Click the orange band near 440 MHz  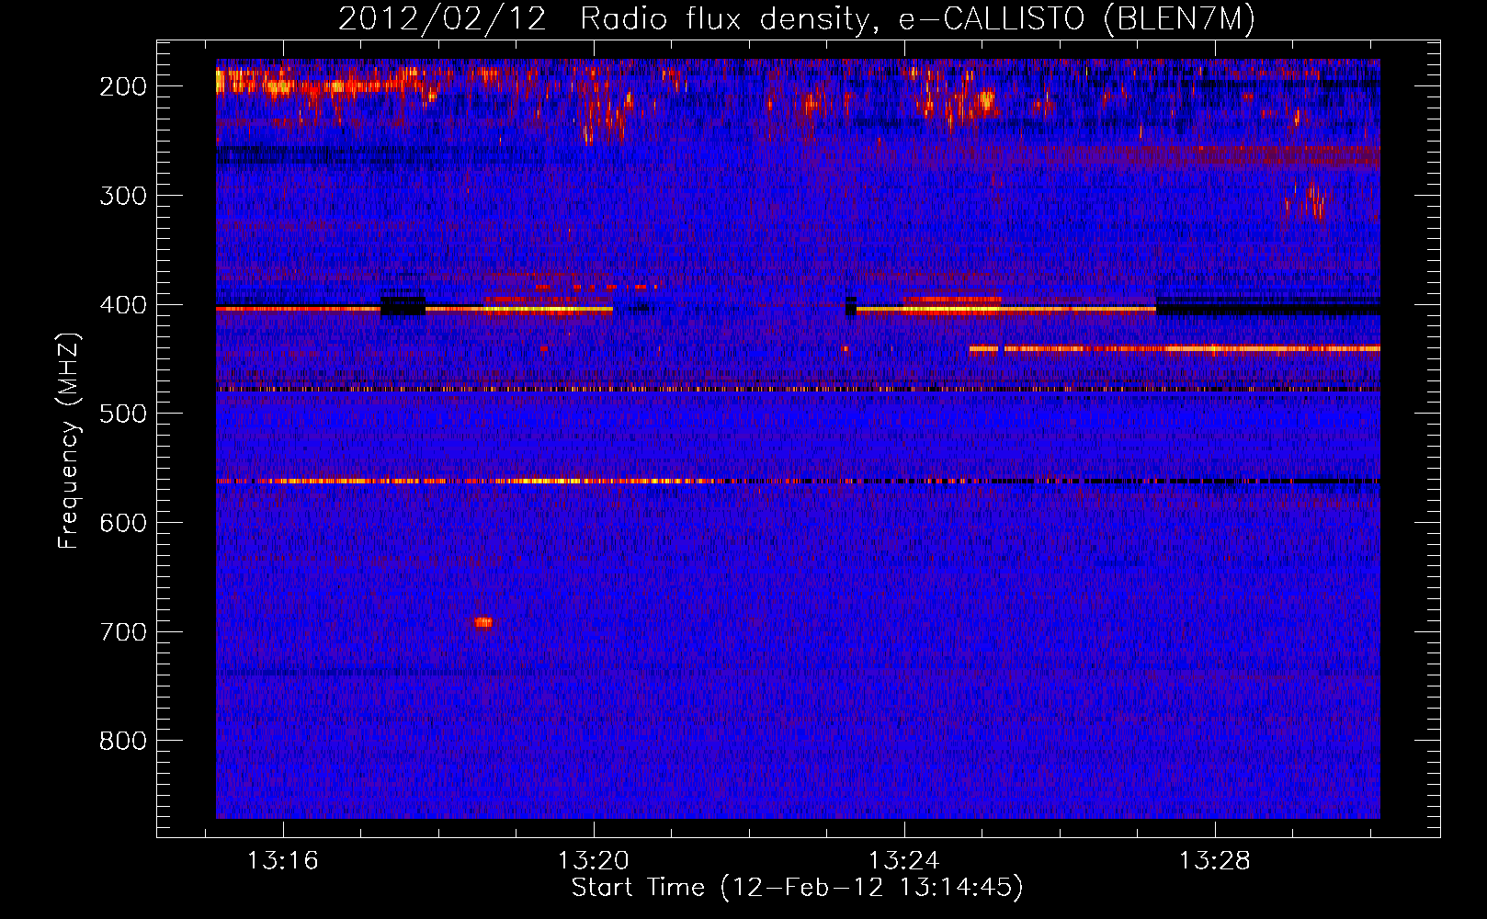1175,349
